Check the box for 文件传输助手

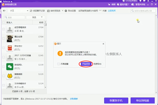coord(4,85)
